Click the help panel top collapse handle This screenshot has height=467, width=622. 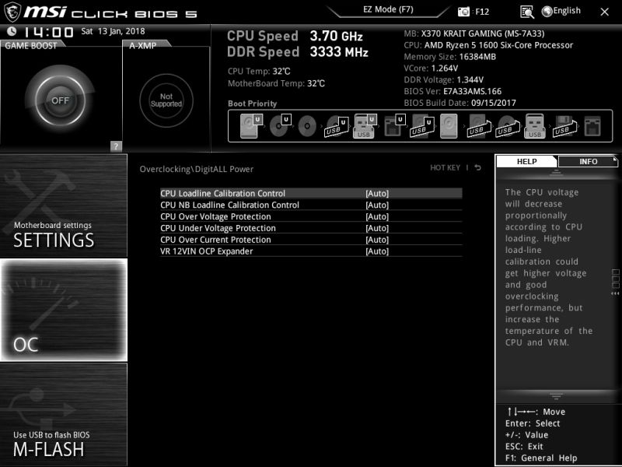[x=556, y=172]
